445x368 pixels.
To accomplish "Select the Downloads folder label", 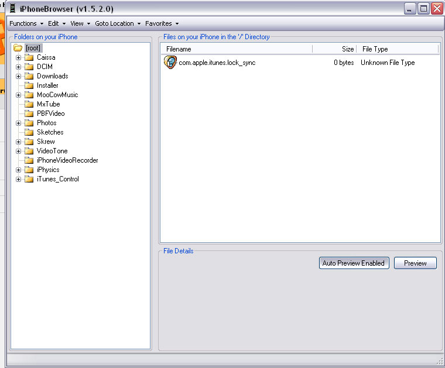I will pyautogui.click(x=53, y=76).
